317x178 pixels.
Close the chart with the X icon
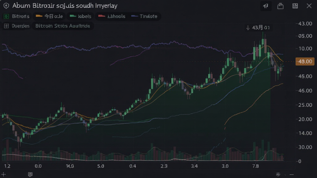(x=309, y=6)
